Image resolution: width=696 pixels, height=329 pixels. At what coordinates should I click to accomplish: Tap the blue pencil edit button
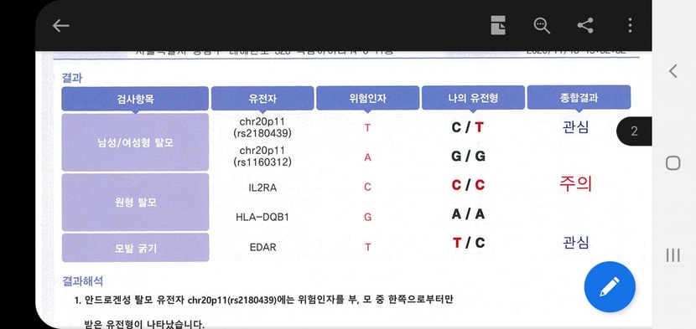pos(610,287)
